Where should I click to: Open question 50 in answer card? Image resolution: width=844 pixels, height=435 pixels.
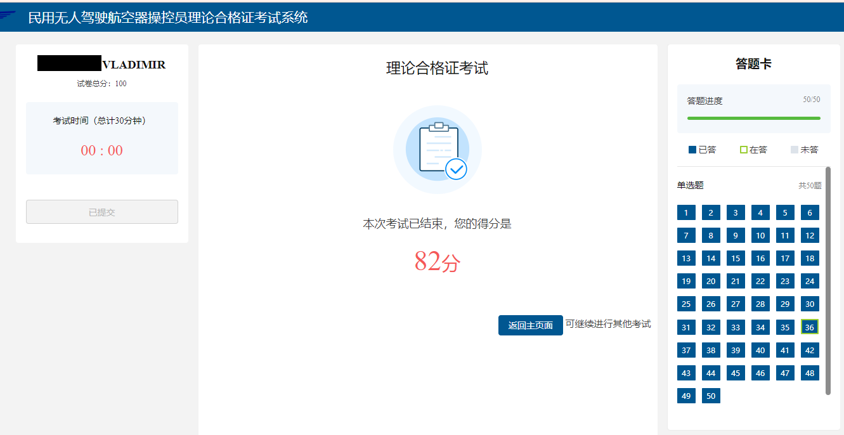(x=711, y=396)
